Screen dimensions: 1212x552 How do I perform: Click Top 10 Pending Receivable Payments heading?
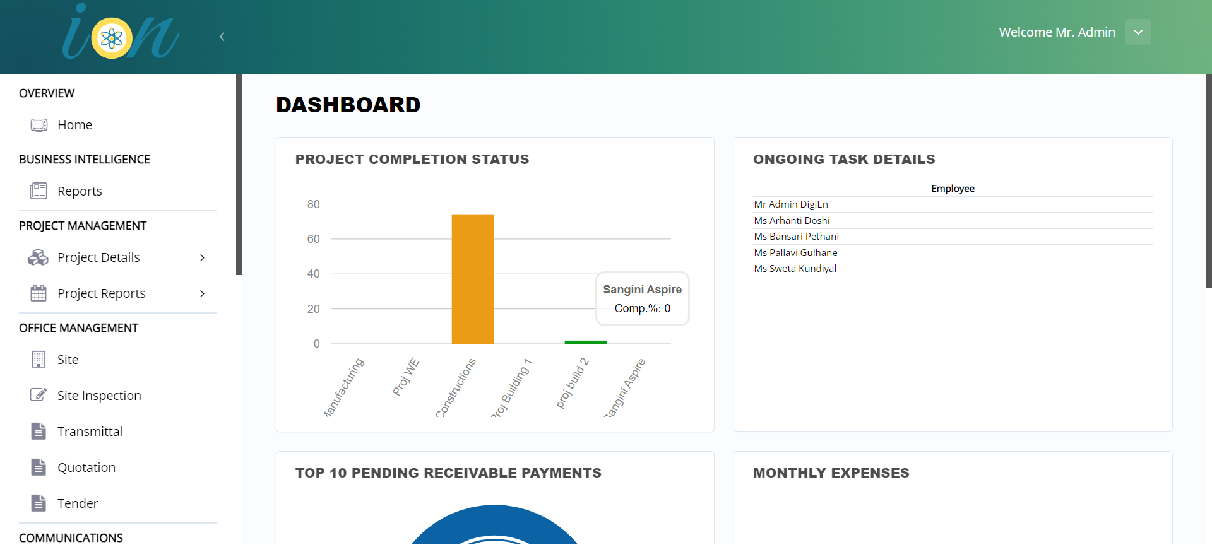click(448, 473)
